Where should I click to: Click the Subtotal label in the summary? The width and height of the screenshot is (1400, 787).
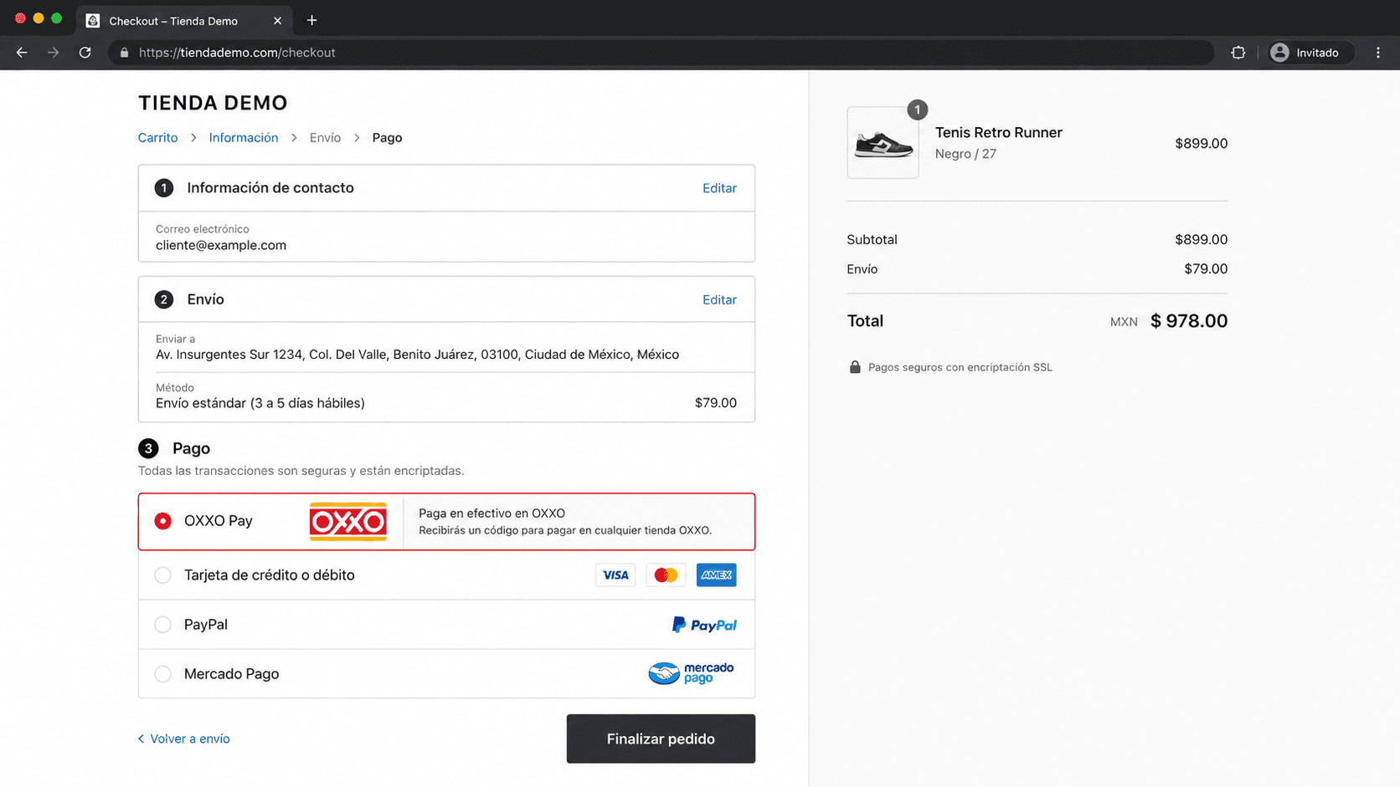point(872,239)
